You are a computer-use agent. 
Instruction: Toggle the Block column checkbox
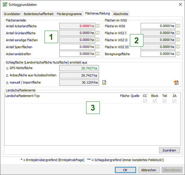(155, 101)
